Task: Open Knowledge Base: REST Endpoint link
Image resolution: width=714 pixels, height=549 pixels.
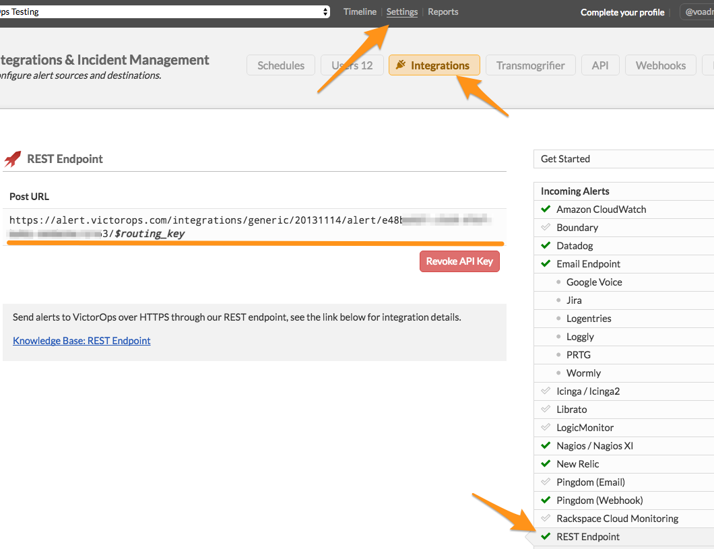Action: 82,340
